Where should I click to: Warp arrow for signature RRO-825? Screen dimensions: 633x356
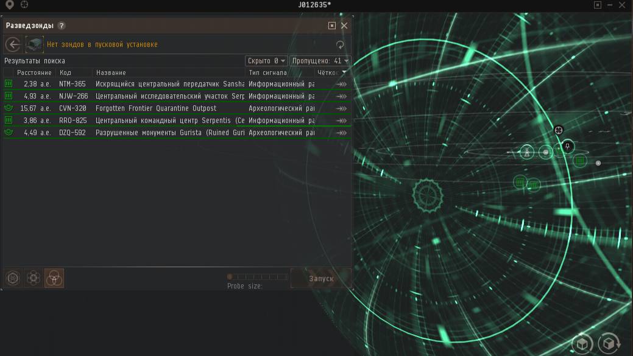(342, 120)
